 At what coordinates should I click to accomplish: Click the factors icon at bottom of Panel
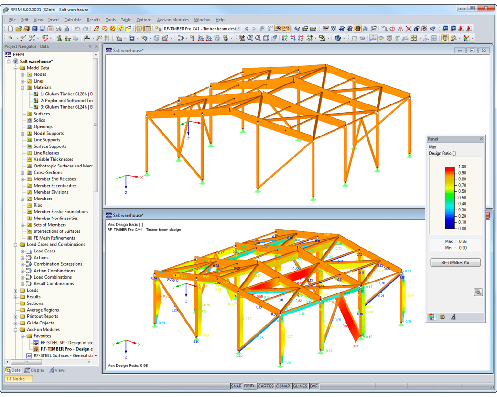tap(443, 316)
